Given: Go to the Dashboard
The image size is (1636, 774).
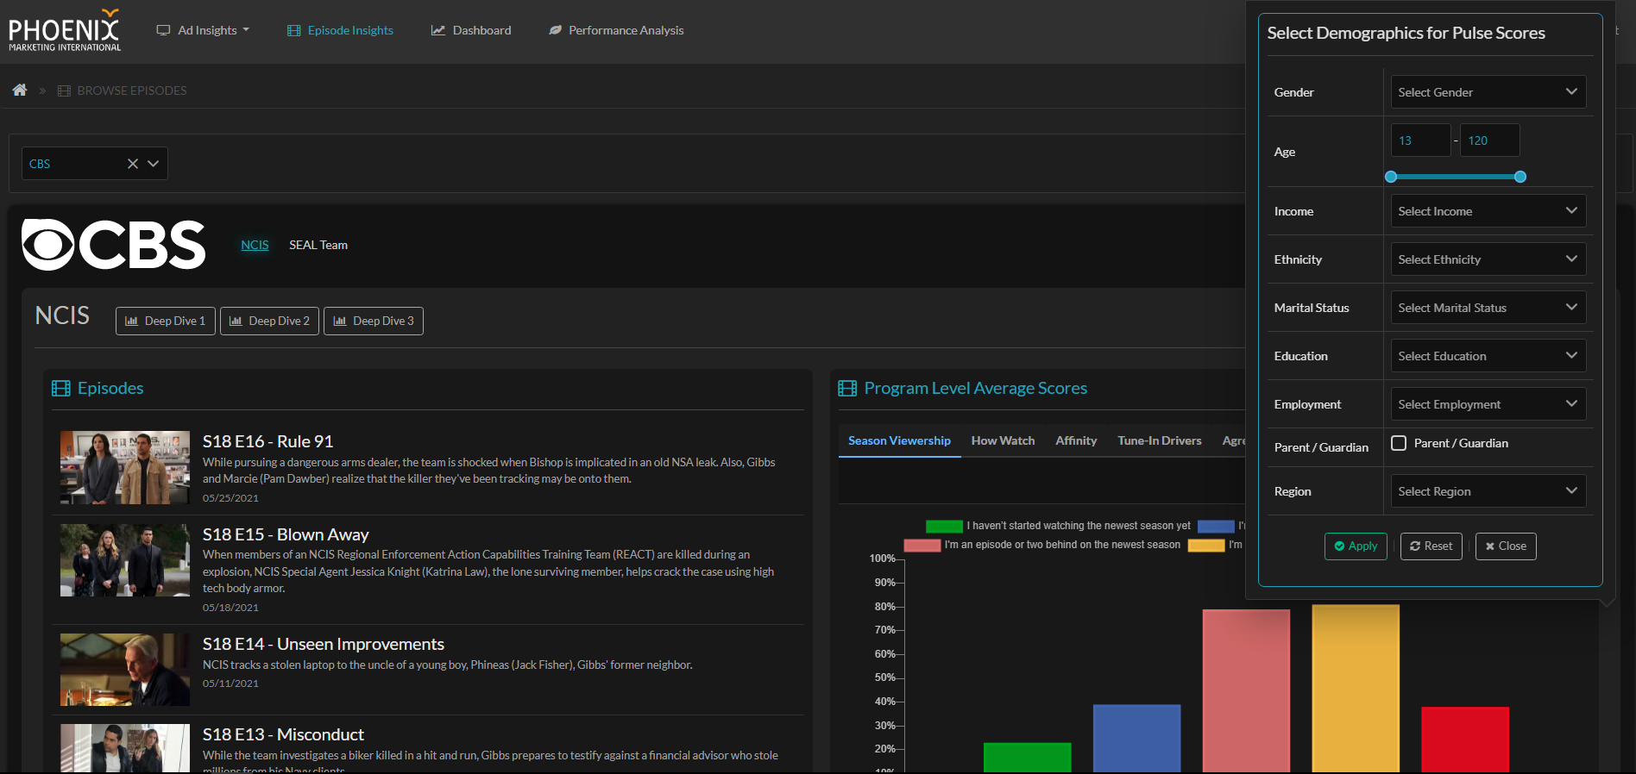Looking at the screenshot, I should click(471, 30).
